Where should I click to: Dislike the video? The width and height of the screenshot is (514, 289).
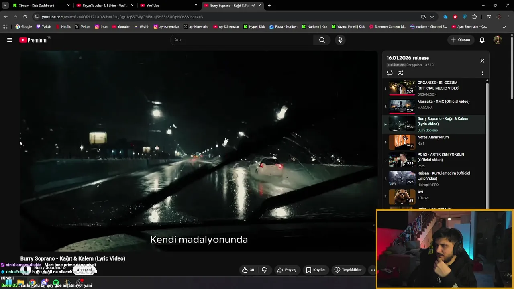click(x=264, y=270)
